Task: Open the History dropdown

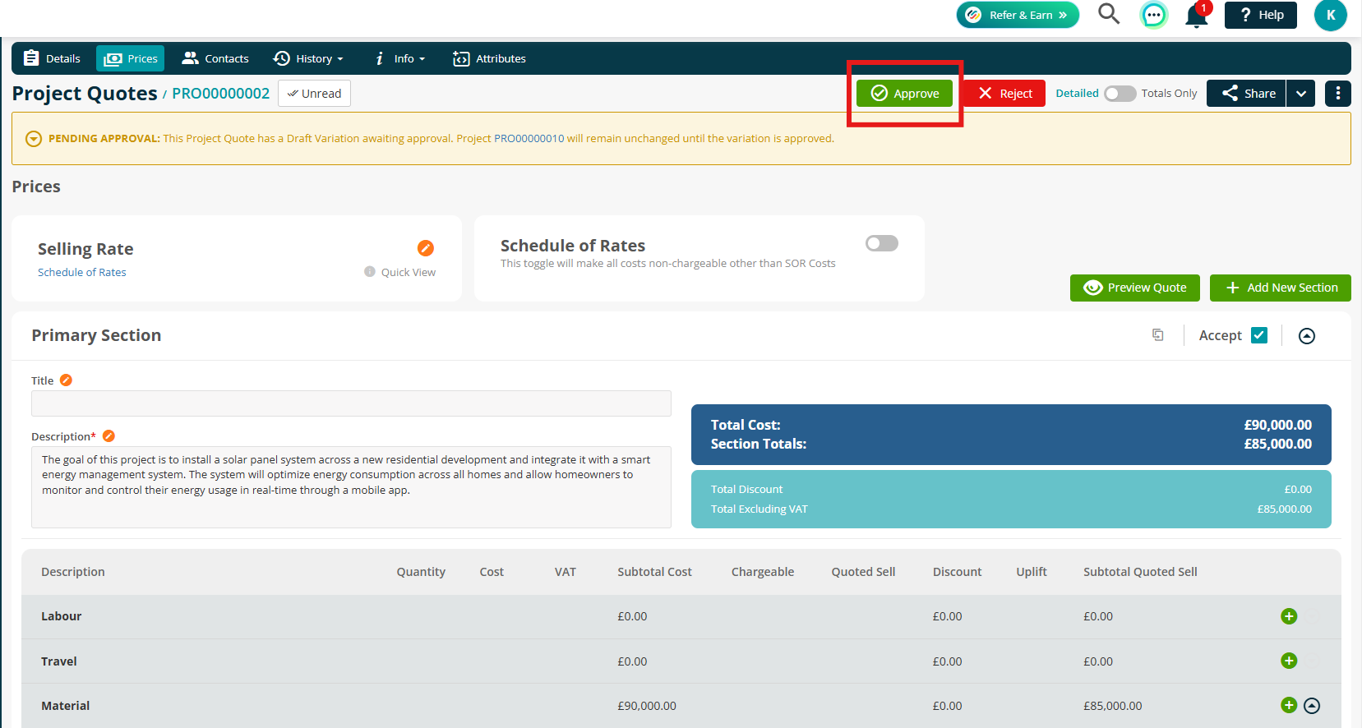Action: [x=308, y=58]
